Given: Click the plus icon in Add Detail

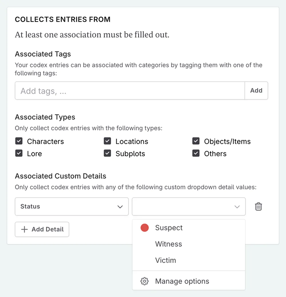Looking at the screenshot, I should pos(25,229).
